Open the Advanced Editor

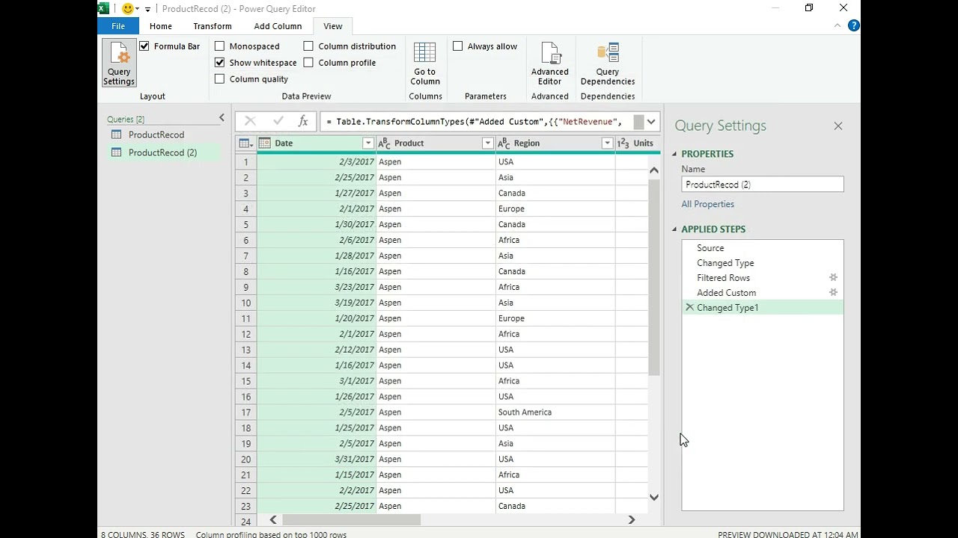[x=549, y=63]
